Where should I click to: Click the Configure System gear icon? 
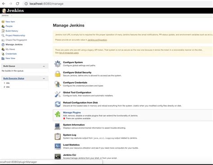pyautogui.click(x=58, y=64)
